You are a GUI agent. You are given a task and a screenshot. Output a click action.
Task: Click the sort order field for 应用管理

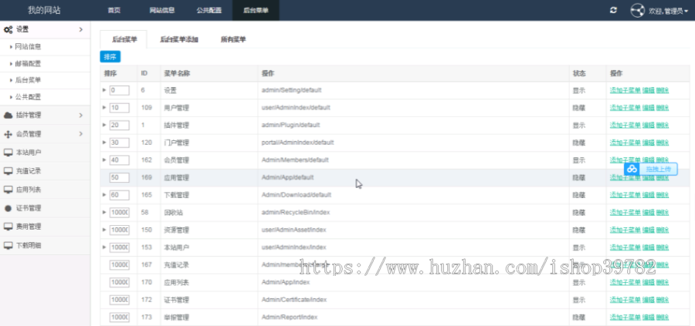coord(119,177)
